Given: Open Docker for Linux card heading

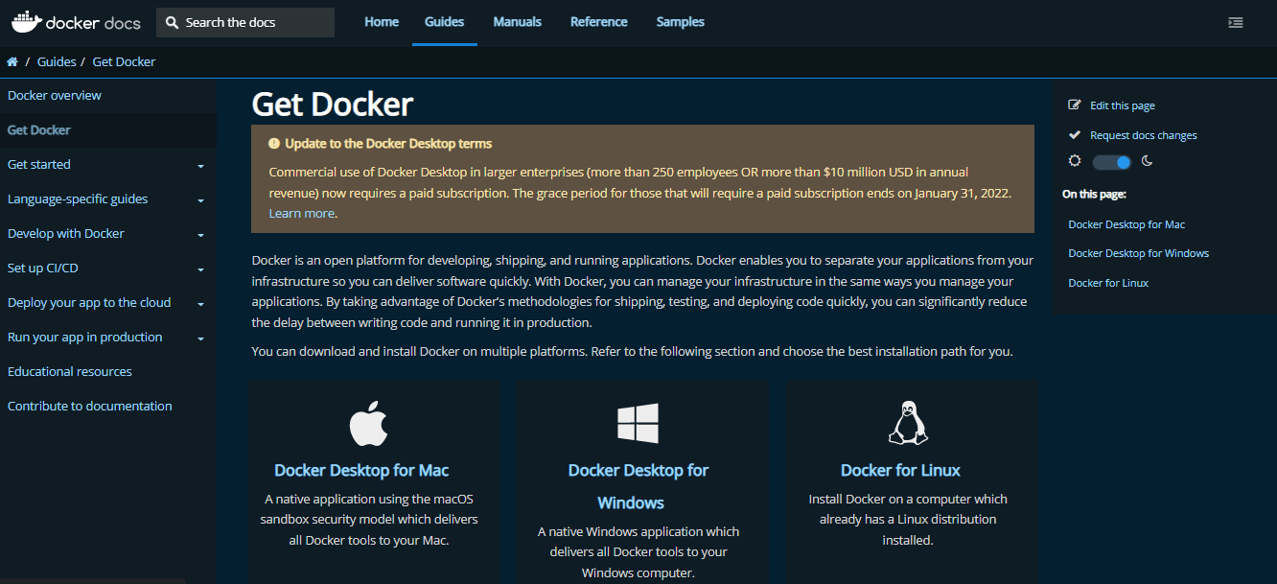Looking at the screenshot, I should 900,471.
